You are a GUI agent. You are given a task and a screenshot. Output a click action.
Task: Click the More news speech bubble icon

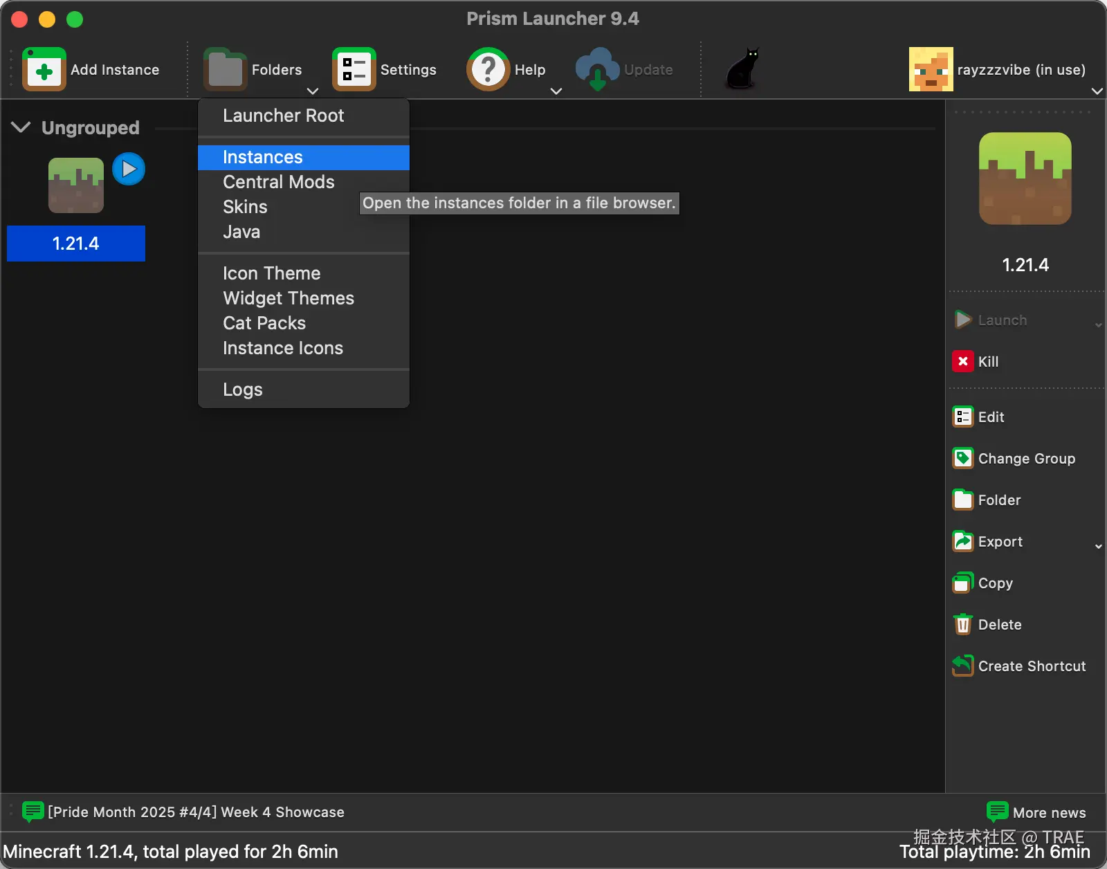click(x=997, y=812)
